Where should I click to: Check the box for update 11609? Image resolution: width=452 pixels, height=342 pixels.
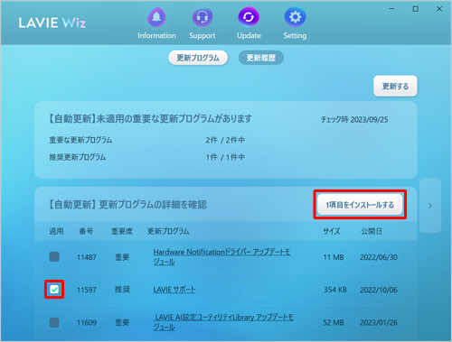click(x=54, y=322)
